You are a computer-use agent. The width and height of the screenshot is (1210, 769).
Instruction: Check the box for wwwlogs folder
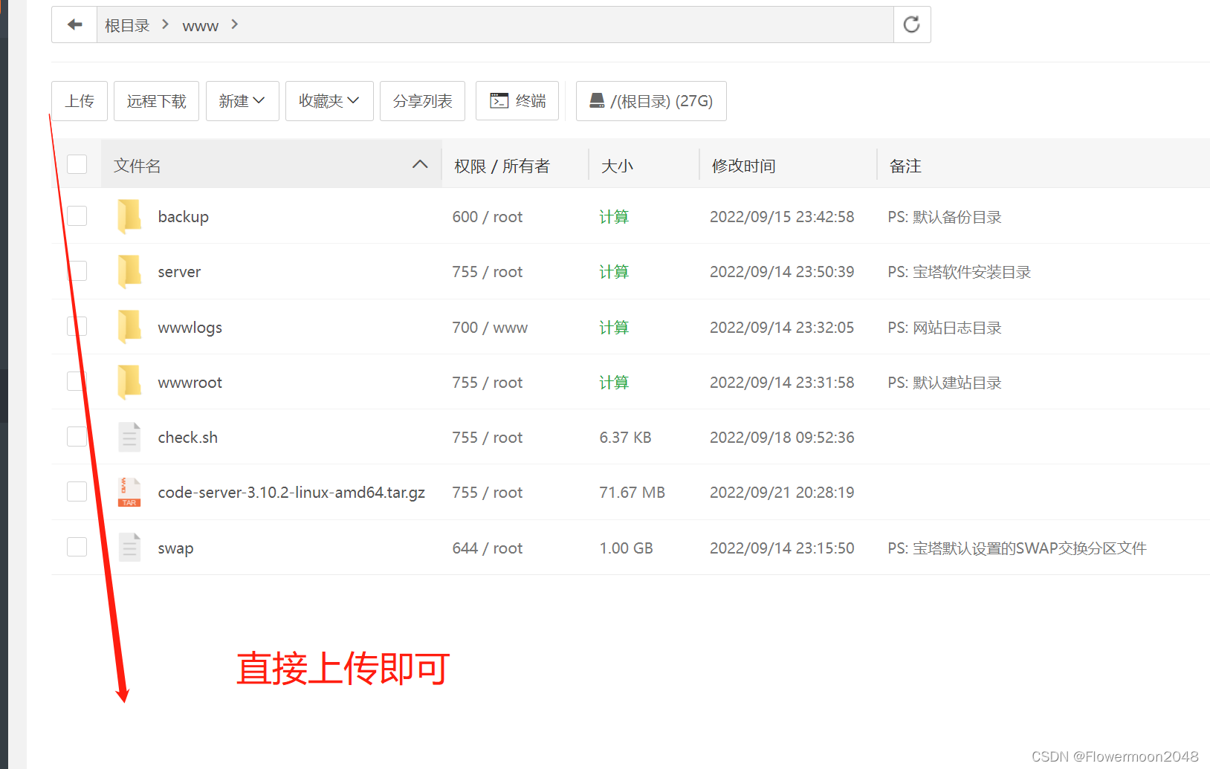point(77,327)
